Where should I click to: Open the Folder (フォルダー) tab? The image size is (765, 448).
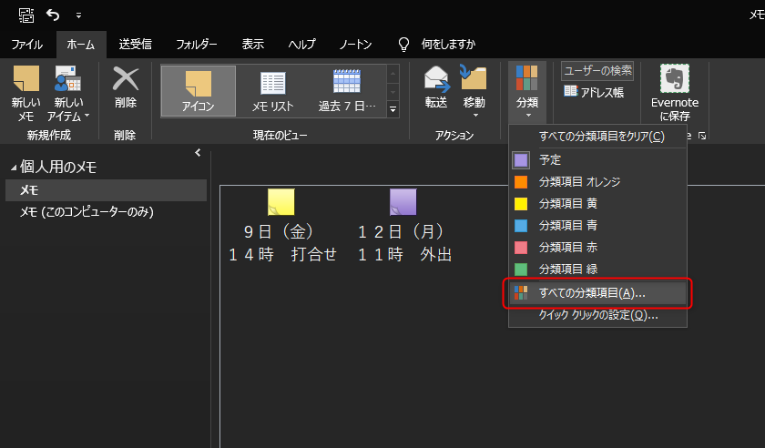pyautogui.click(x=197, y=45)
